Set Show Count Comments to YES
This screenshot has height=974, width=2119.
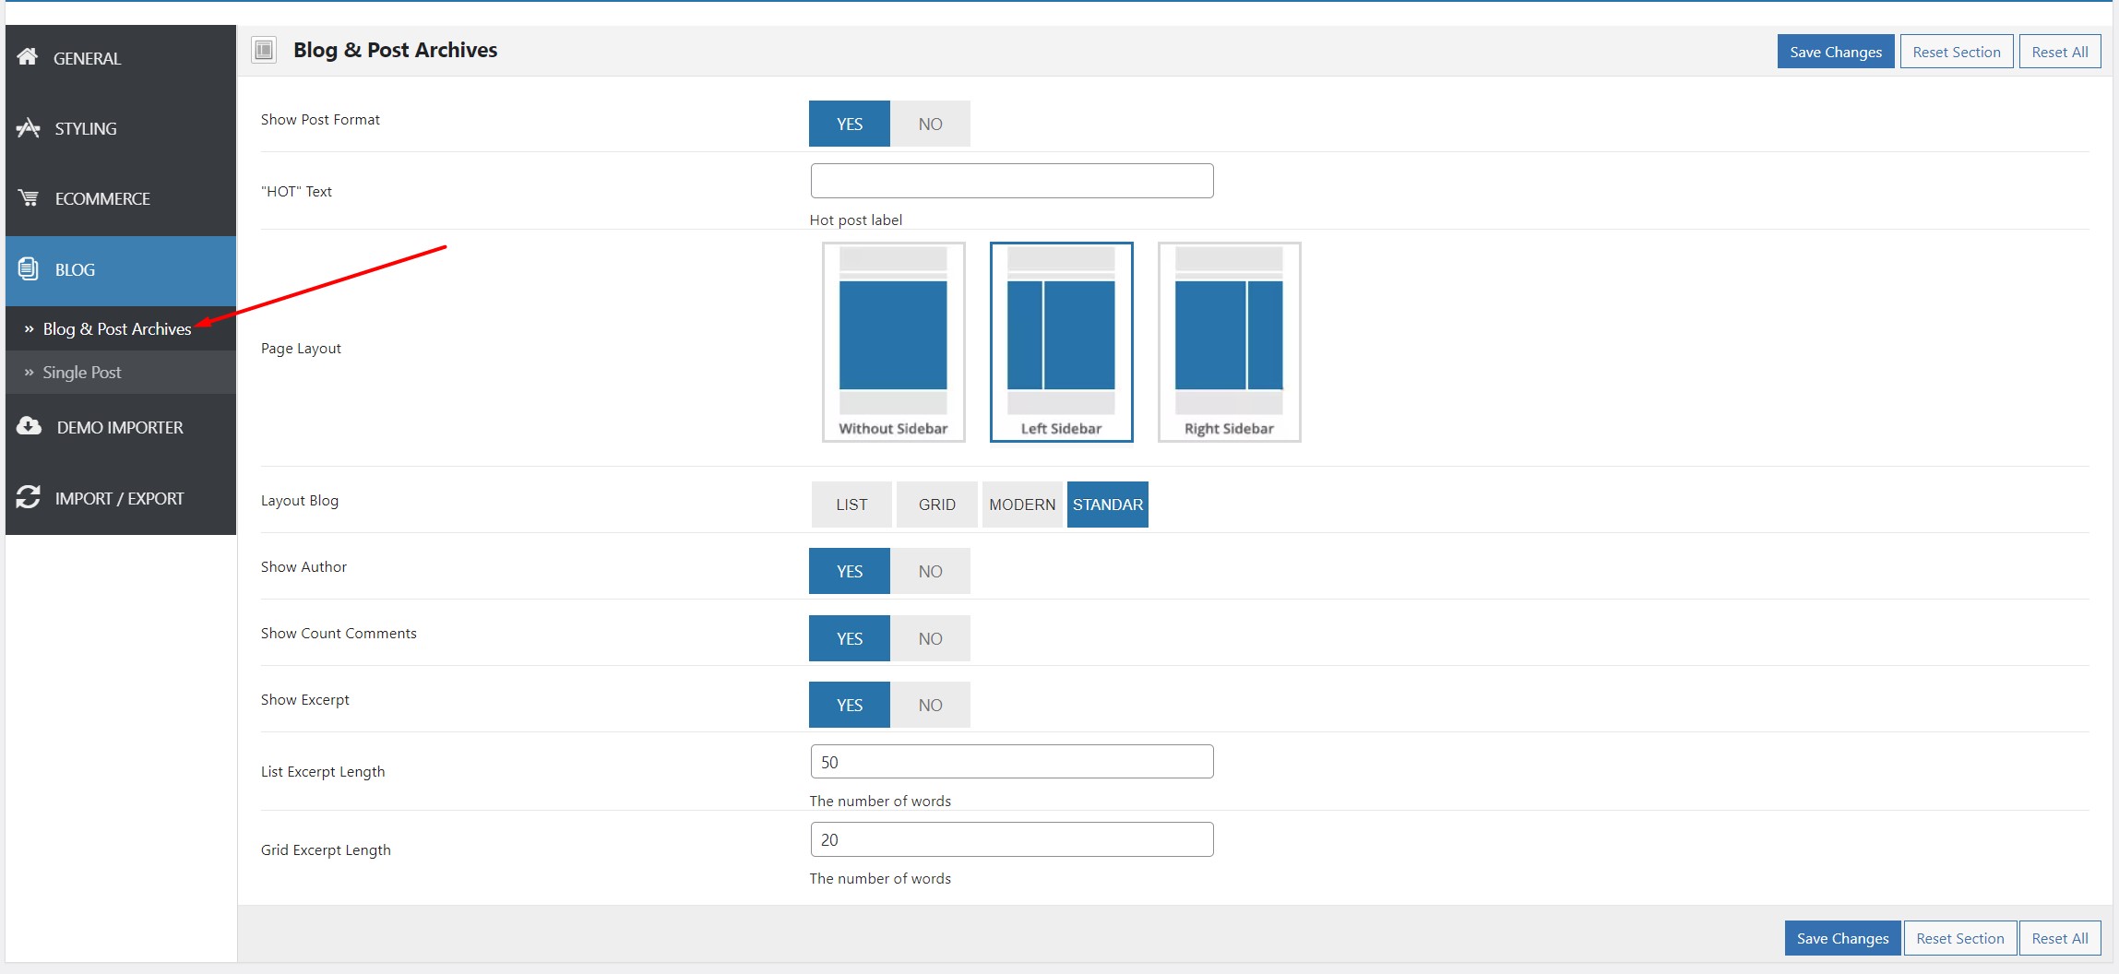click(x=850, y=638)
